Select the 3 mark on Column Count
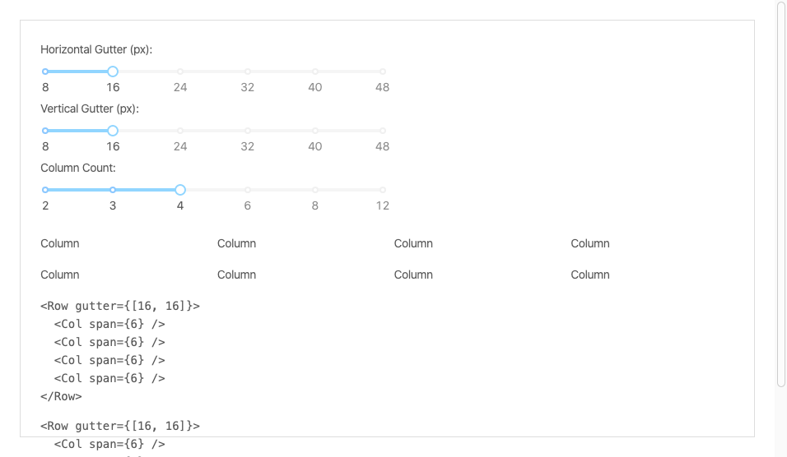This screenshot has width=787, height=457. pos(113,190)
